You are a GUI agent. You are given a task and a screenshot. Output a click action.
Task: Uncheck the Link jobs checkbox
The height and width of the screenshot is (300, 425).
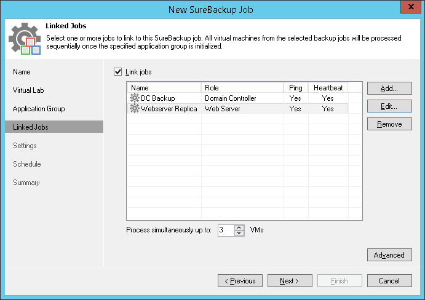(x=117, y=72)
